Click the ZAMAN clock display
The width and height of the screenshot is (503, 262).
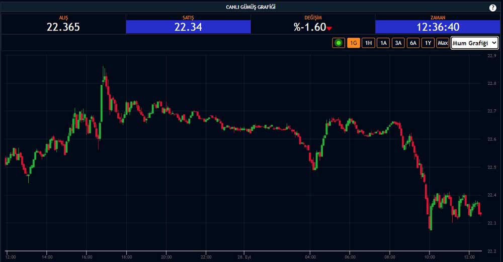(438, 27)
